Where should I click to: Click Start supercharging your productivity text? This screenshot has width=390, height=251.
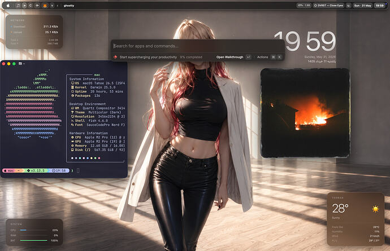click(x=148, y=57)
